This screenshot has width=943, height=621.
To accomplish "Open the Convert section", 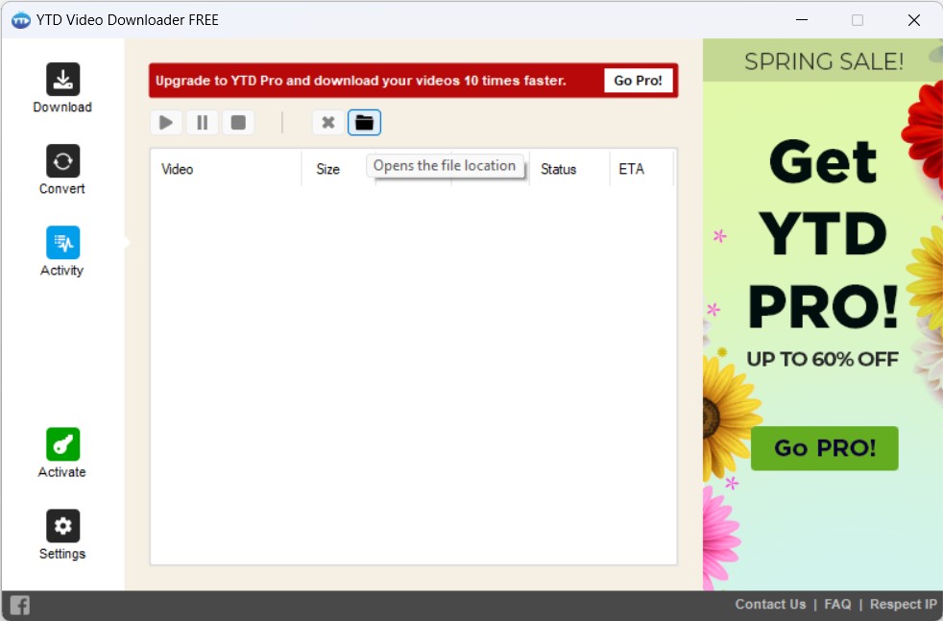I will (x=62, y=170).
